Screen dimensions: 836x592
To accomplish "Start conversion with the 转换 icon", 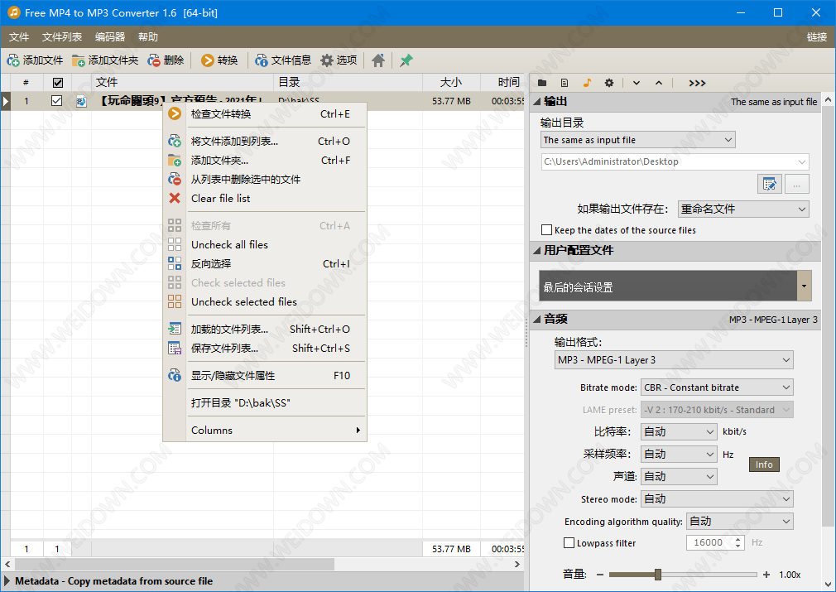I will click(x=208, y=60).
